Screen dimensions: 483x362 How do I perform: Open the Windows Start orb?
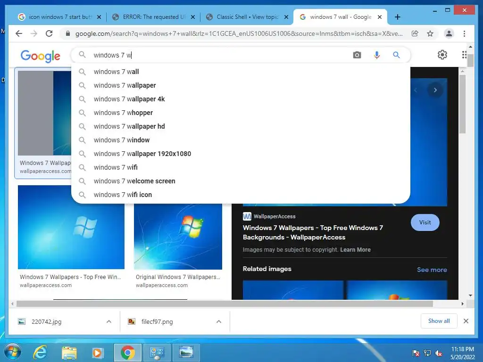[x=13, y=352]
